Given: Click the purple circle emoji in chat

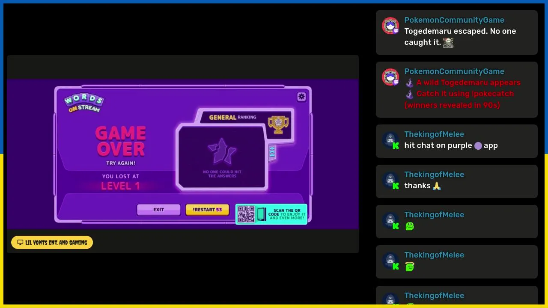Looking at the screenshot, I should [478, 146].
